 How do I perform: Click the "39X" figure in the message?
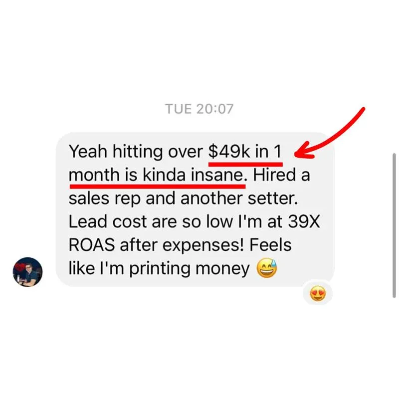pos(304,221)
